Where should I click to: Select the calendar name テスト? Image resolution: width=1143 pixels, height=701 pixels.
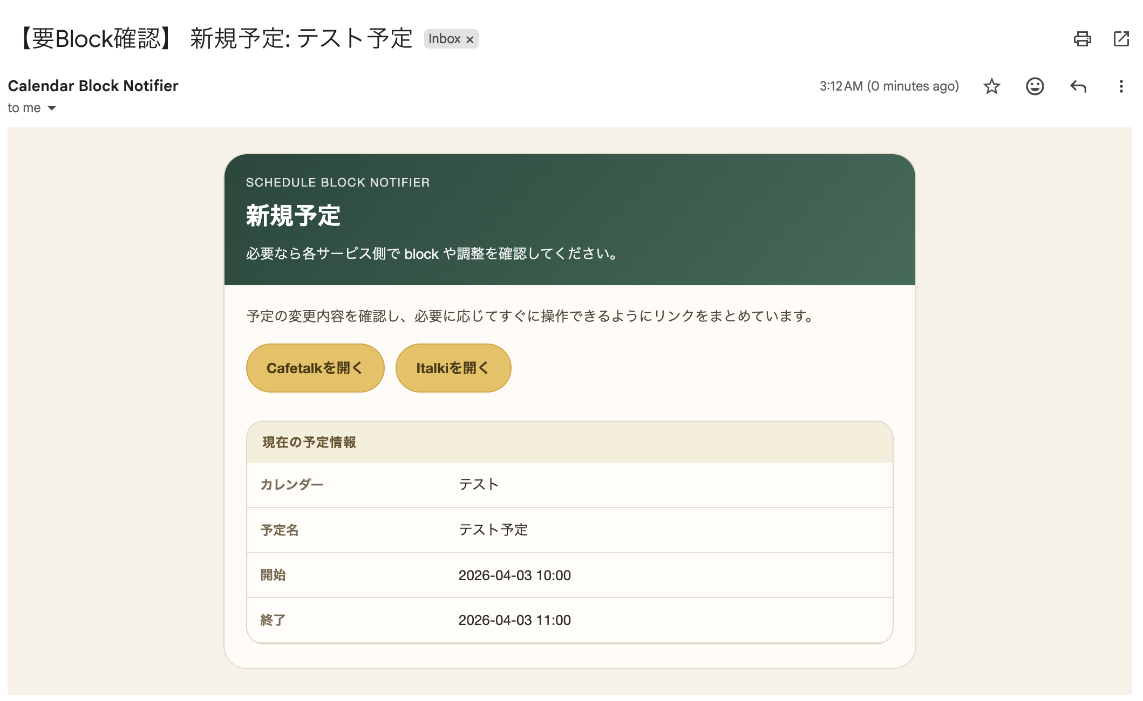478,484
